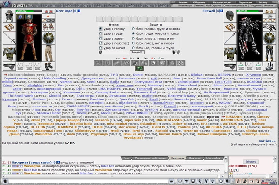The width and height of the screenshot is (279, 185).
Task: Click the clock icon in bottom toolbar
Action: pos(221,181)
